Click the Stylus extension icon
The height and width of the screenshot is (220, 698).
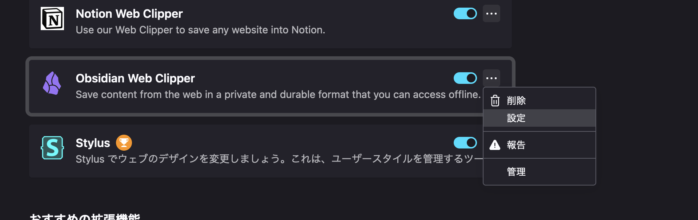(x=52, y=148)
